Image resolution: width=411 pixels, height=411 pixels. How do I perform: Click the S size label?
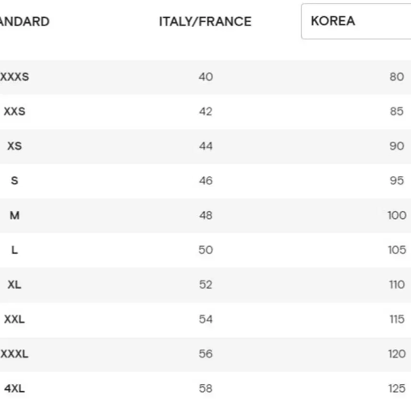tap(14, 181)
